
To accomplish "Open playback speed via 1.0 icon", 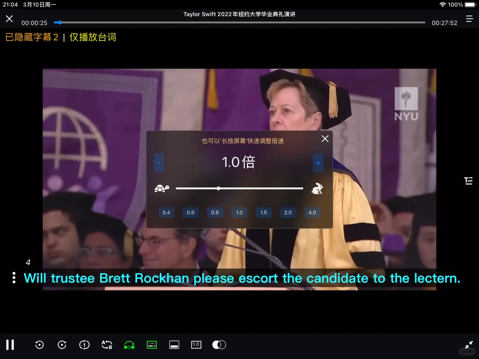I will point(196,345).
